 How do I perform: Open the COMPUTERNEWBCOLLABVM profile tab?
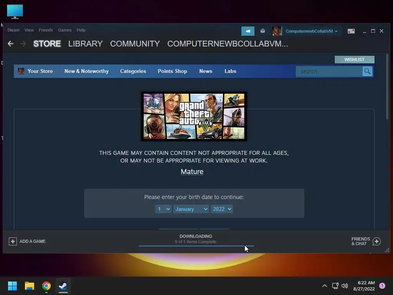[228, 44]
